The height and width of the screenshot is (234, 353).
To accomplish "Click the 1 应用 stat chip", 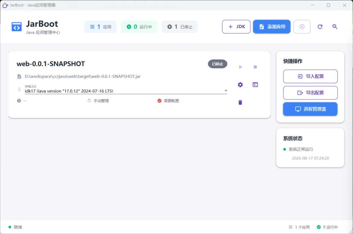I will [x=100, y=27].
